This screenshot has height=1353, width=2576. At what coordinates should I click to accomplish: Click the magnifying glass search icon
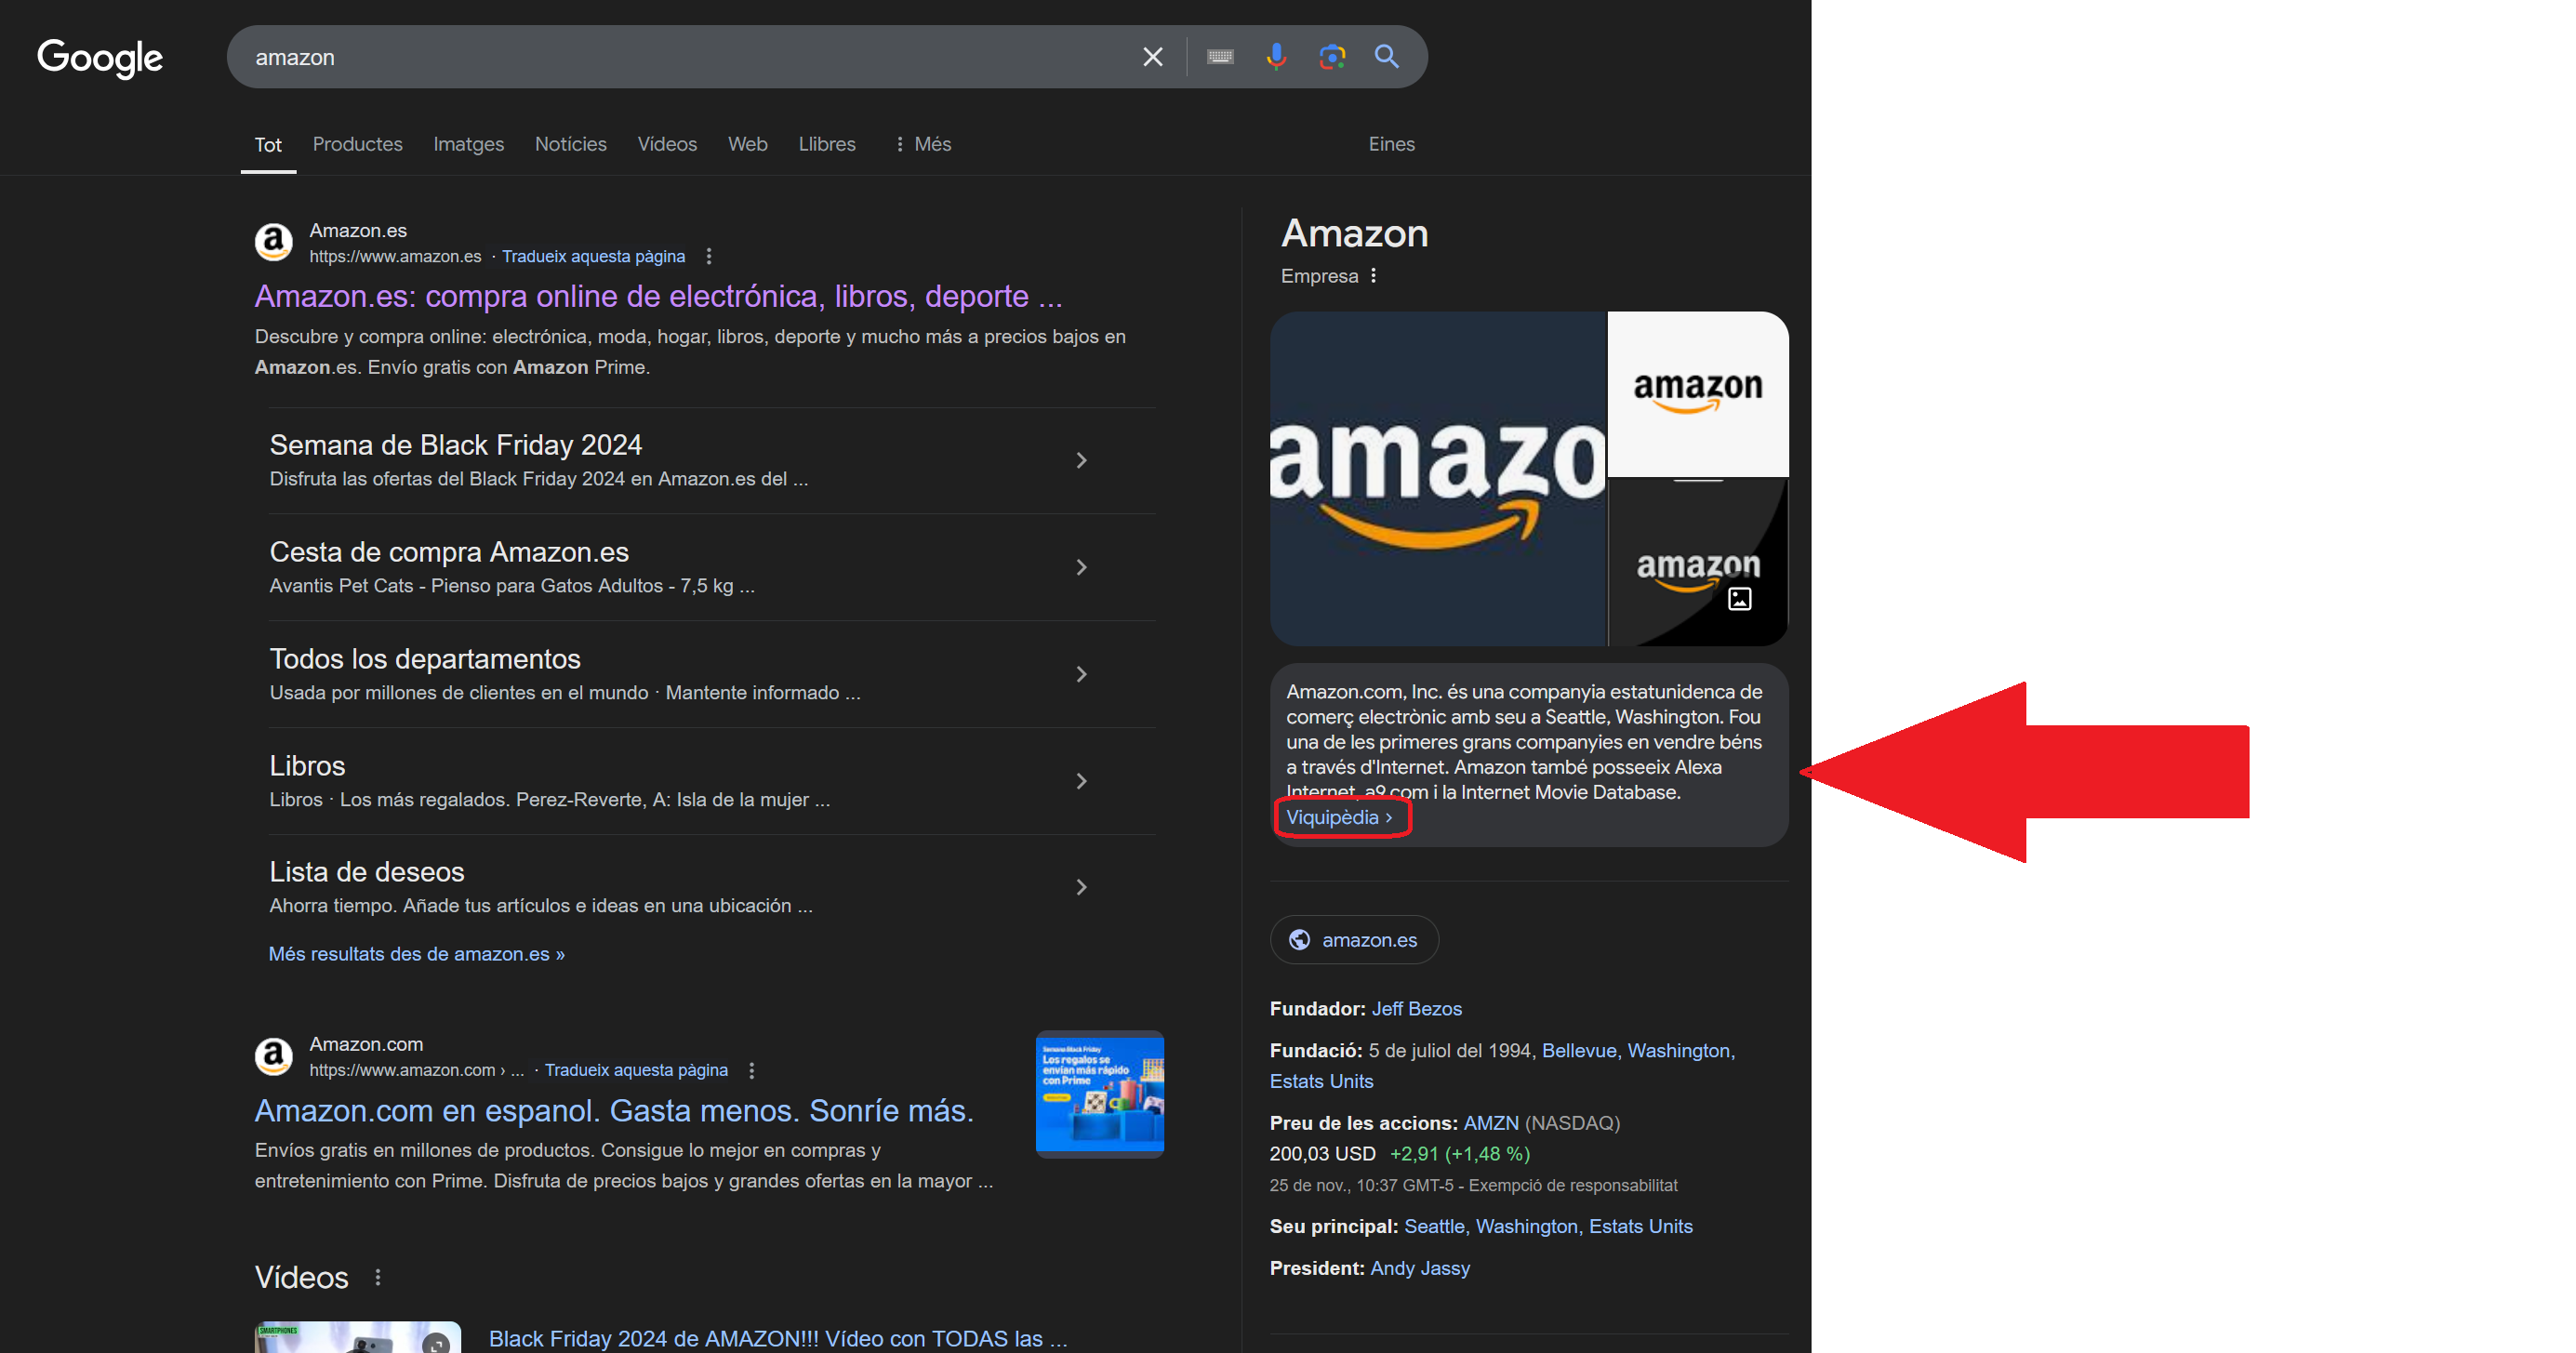1386,57
